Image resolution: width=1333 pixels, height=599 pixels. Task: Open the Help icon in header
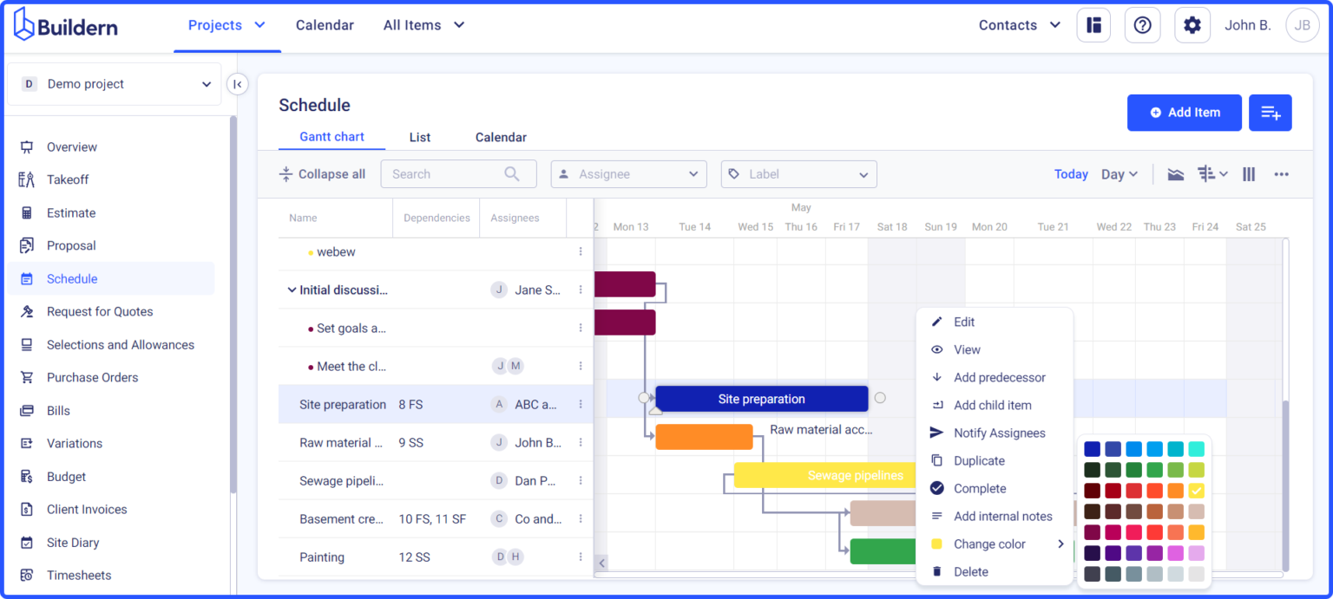tap(1142, 25)
